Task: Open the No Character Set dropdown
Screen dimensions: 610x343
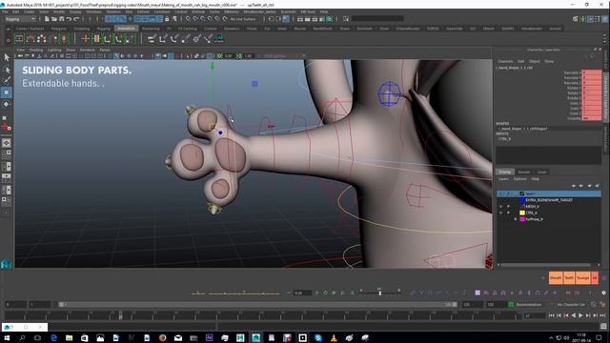Action: click(x=571, y=305)
